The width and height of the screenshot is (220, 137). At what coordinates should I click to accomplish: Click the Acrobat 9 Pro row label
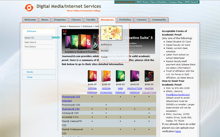(70, 117)
